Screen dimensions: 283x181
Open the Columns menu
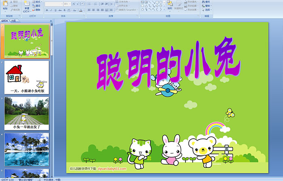(x=112, y=10)
